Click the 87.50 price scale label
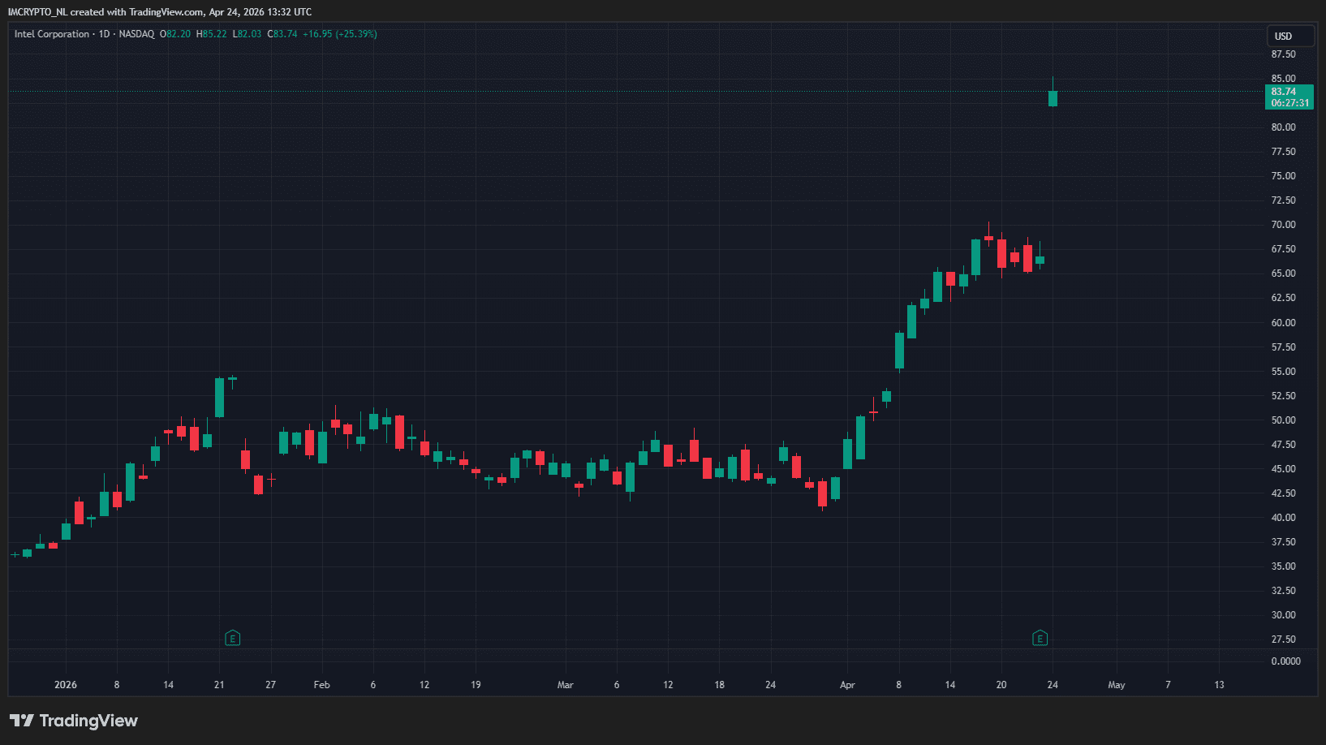This screenshot has width=1326, height=745. click(1283, 54)
